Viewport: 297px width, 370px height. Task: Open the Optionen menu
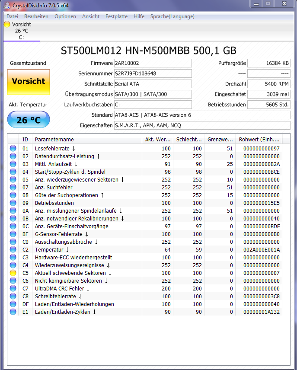(65, 16)
